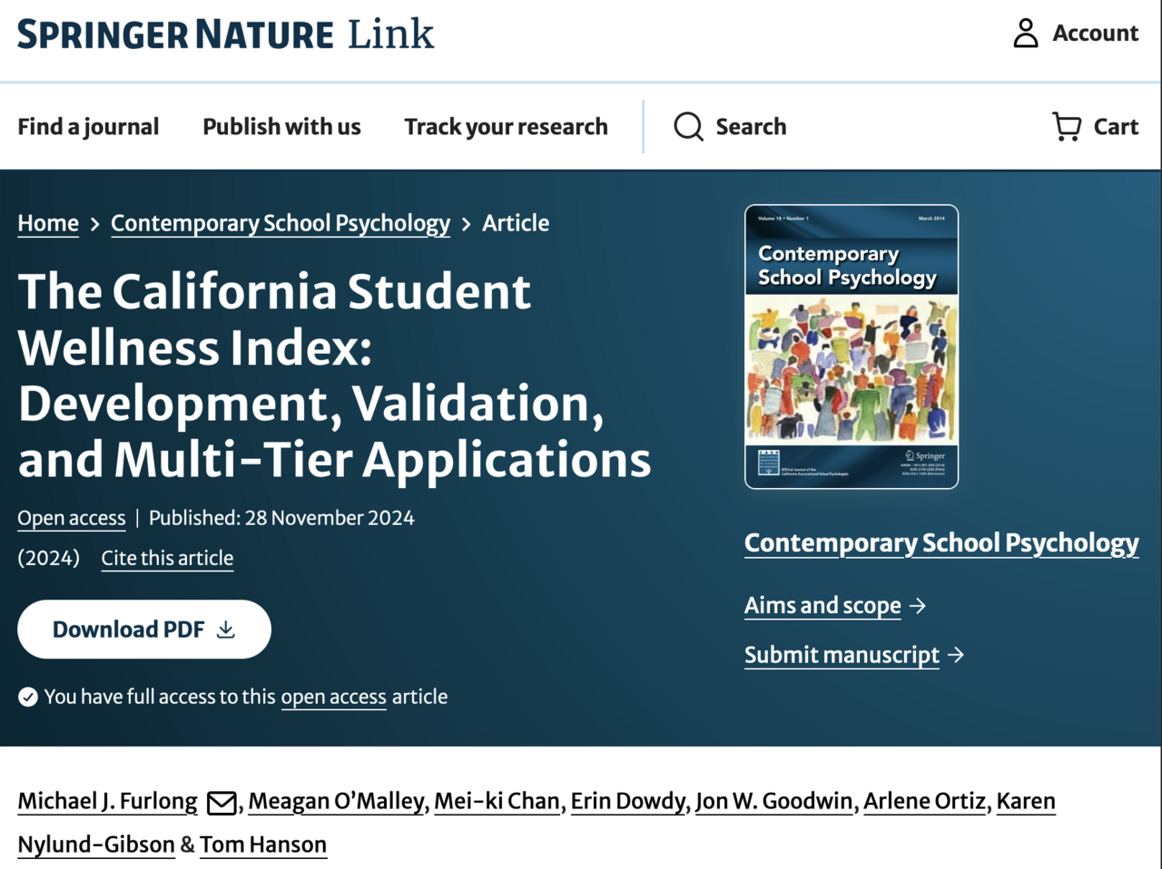Click the envelope icon beside Michael J. Furlong

click(220, 802)
